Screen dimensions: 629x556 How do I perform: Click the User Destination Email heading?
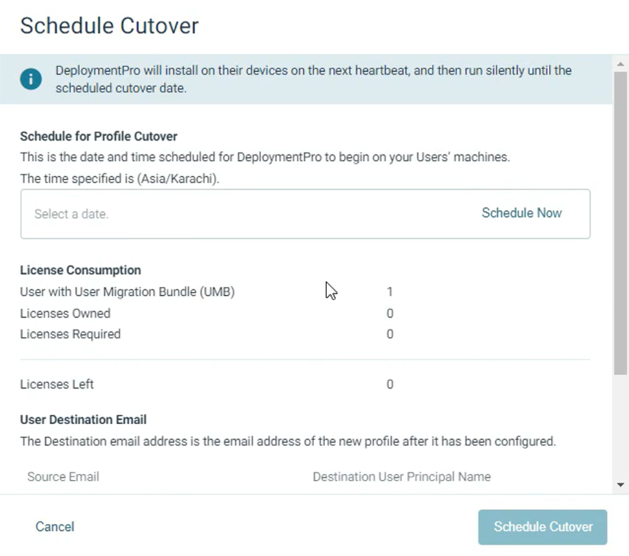83,420
